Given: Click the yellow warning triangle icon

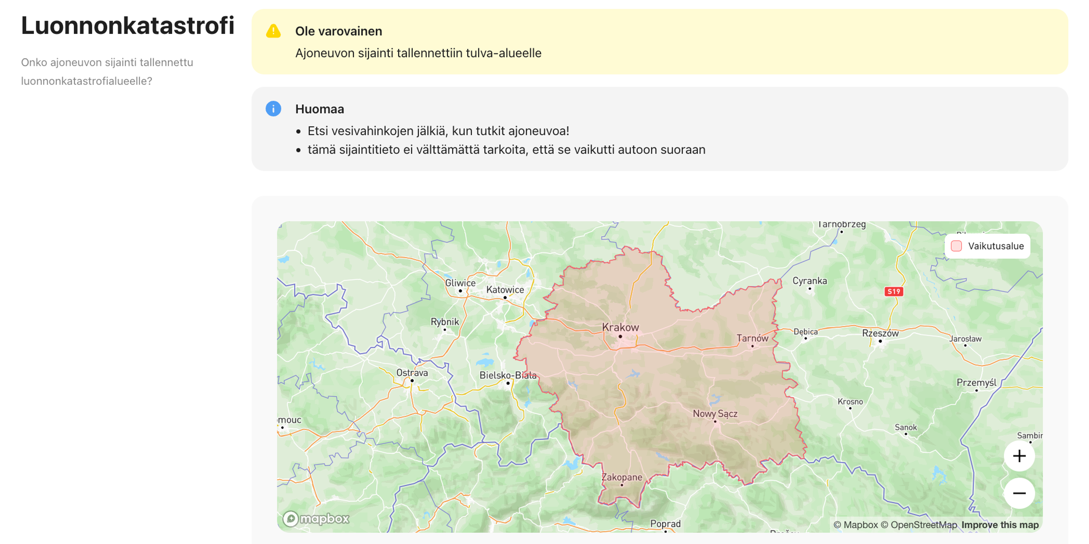Looking at the screenshot, I should 273,31.
